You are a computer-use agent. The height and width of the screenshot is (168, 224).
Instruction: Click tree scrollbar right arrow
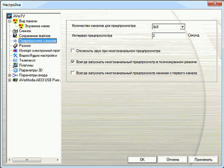(x=58, y=160)
